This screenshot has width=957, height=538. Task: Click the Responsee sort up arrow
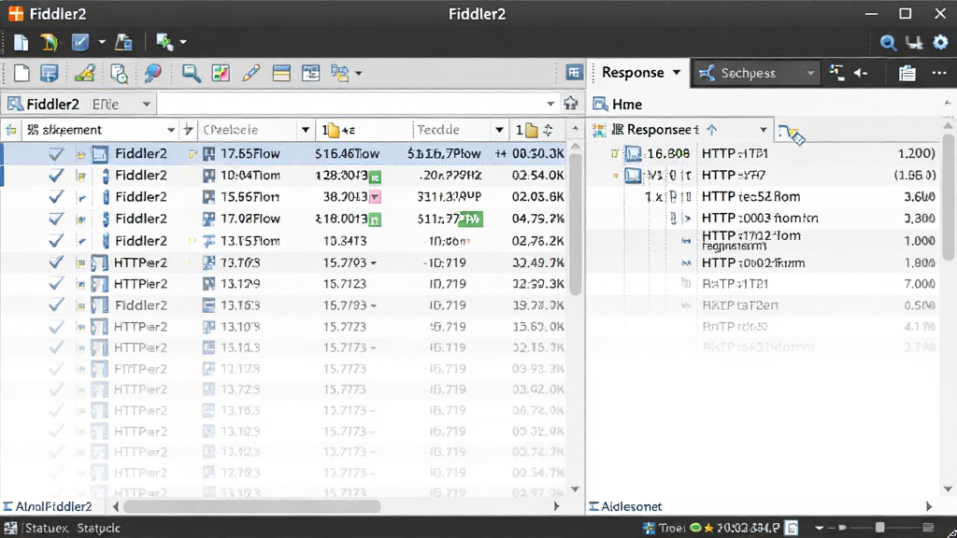(x=711, y=129)
